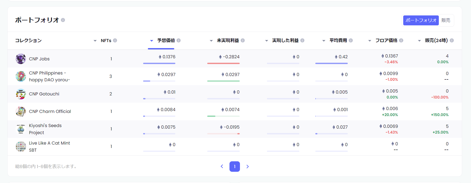The image size is (471, 183).
Task: Go to the next page arrow
Action: pos(248,166)
